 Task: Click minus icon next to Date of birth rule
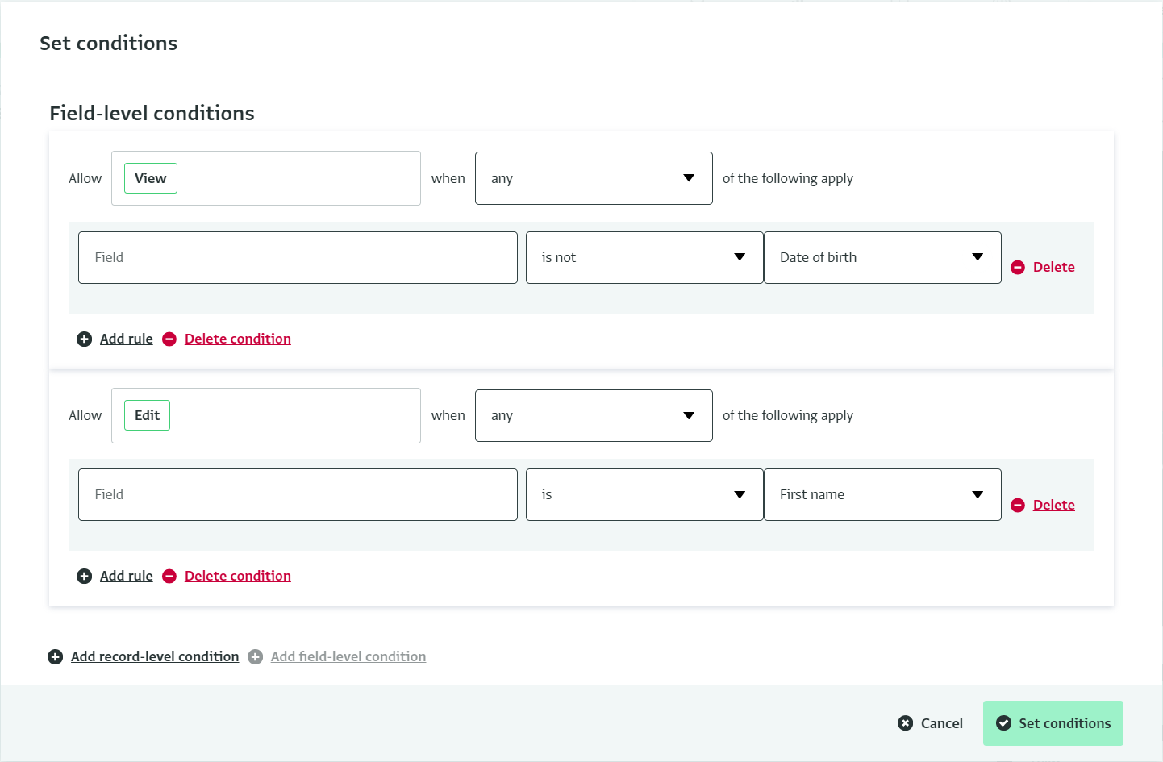[x=1018, y=268]
